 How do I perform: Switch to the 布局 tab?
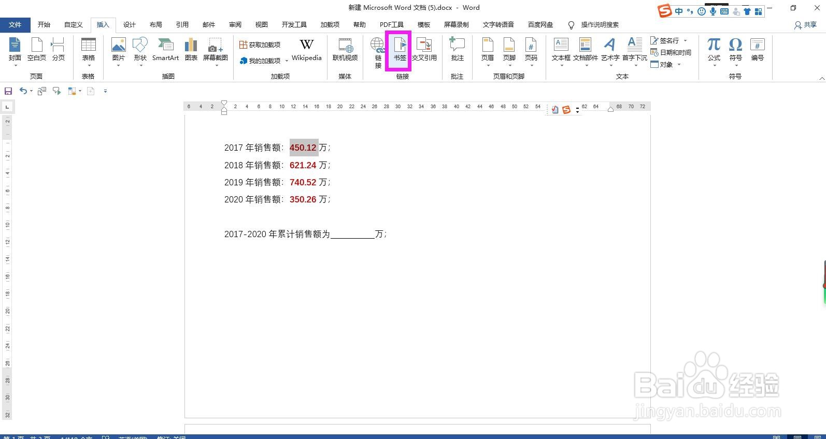pos(156,25)
